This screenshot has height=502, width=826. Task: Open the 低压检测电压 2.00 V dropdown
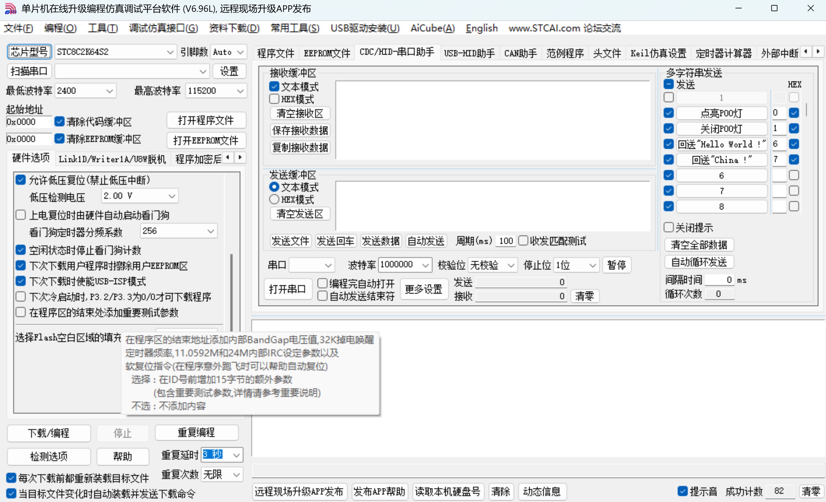(x=139, y=196)
